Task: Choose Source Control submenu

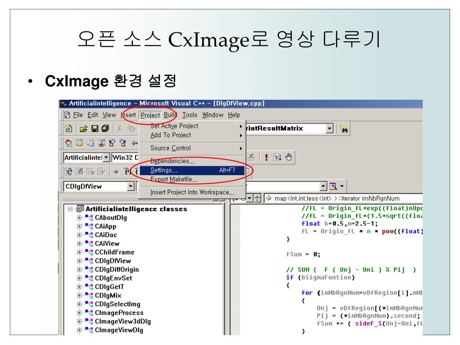Action: (x=192, y=148)
